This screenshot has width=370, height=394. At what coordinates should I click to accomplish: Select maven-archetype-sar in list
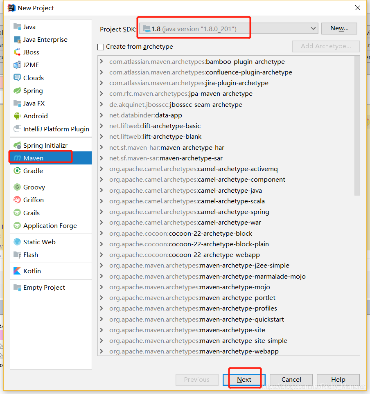[x=166, y=158]
